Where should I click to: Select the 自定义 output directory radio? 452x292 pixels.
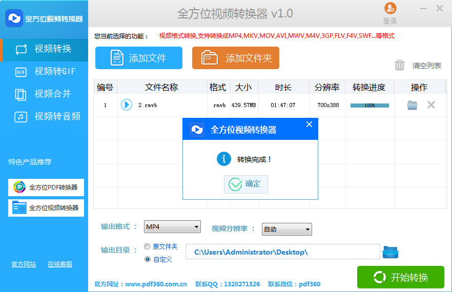(x=148, y=259)
